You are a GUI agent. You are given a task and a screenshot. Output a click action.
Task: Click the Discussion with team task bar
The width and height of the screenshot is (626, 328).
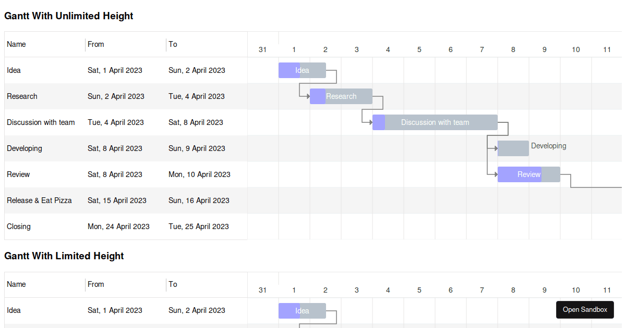tap(435, 122)
